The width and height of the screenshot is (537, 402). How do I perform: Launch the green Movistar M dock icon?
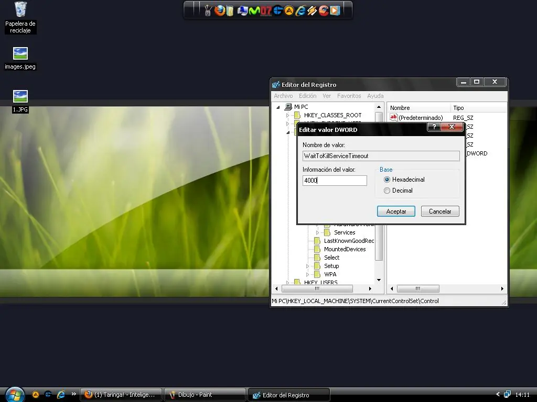click(254, 11)
